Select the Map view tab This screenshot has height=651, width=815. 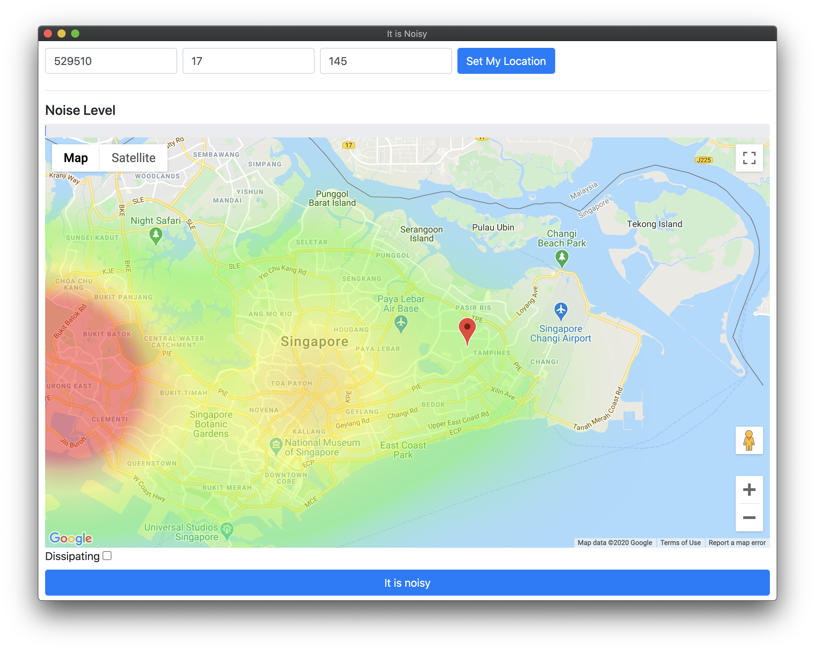[76, 158]
